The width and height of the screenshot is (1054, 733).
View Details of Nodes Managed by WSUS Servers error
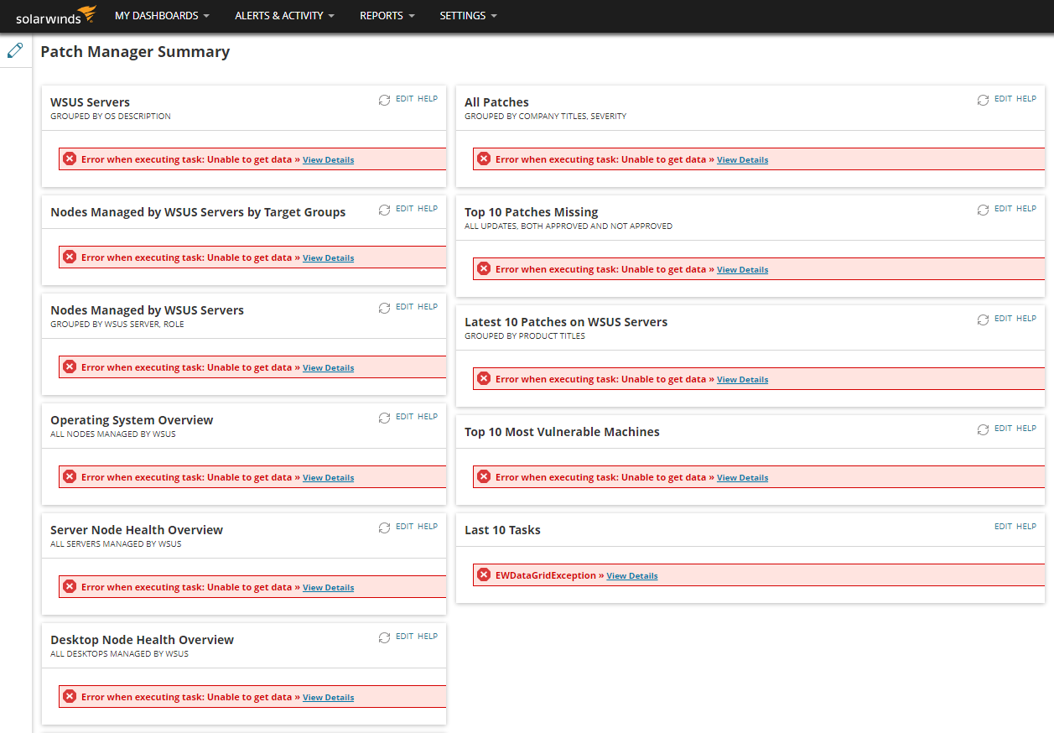tap(328, 367)
